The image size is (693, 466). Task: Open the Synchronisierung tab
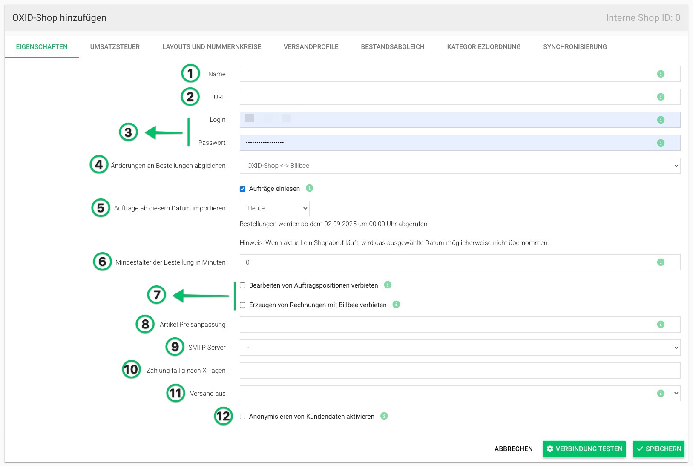(x=575, y=47)
